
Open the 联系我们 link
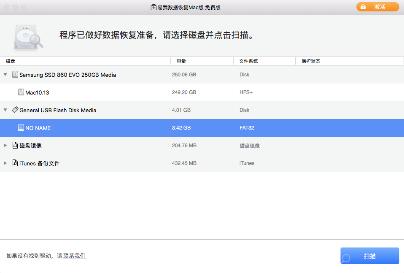pos(74,255)
